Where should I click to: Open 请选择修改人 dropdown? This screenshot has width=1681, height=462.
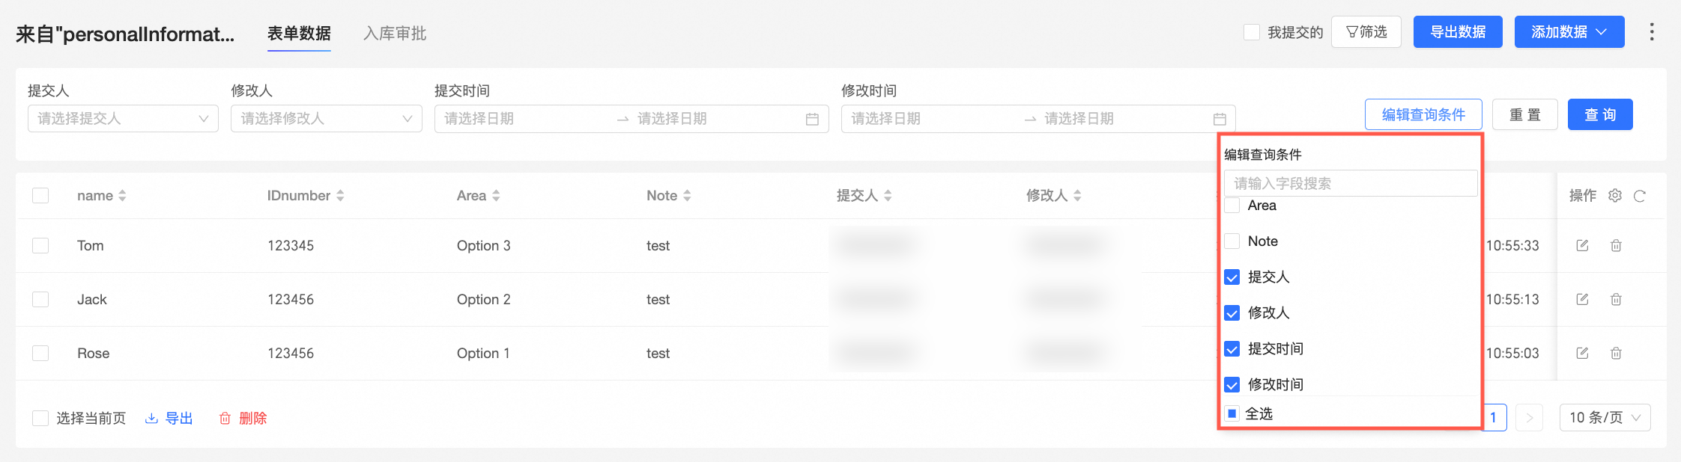[x=327, y=118]
